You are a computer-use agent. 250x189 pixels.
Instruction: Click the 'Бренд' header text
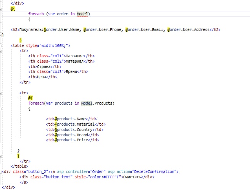[x=71, y=72]
